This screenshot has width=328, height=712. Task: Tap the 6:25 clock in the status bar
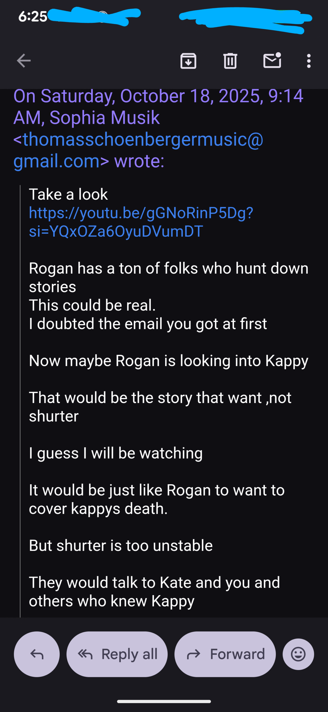(33, 17)
